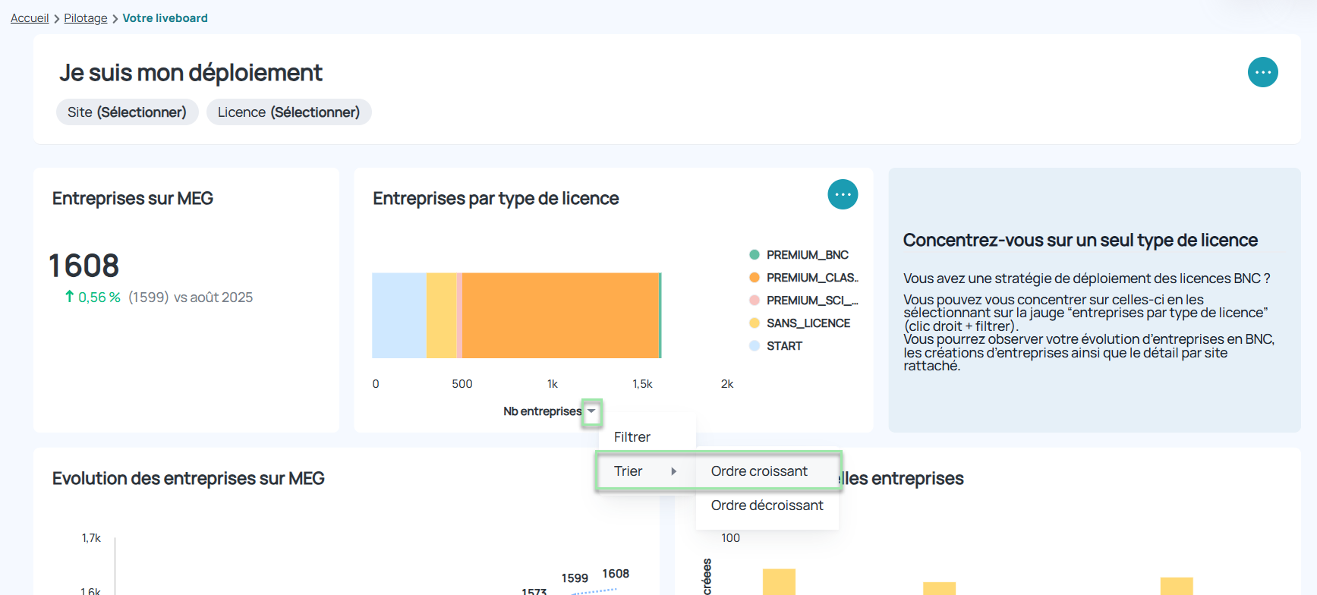Click the yellow SANS_LICENCE bar segment
The width and height of the screenshot is (1317, 595).
pyautogui.click(x=442, y=316)
